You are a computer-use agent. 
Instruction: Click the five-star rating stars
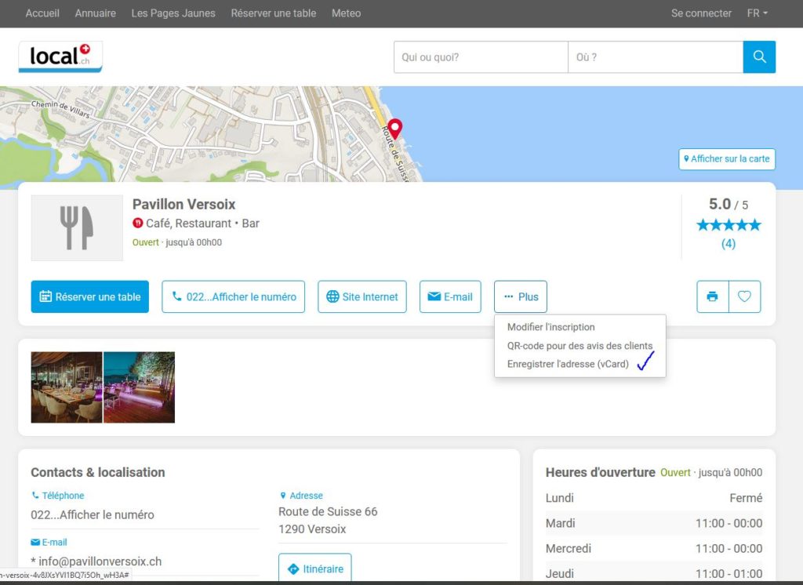pos(729,225)
